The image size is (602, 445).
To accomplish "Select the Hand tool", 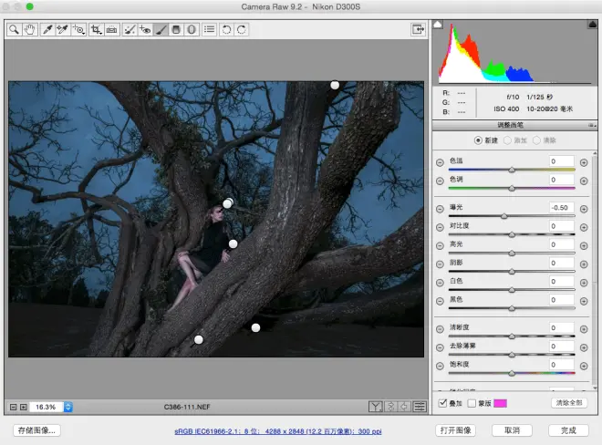I will point(29,29).
